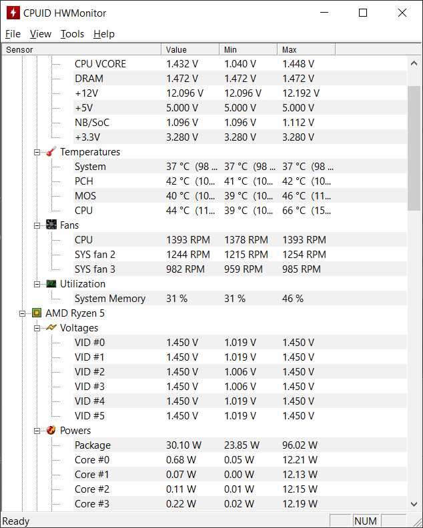Click the Max column header

point(306,49)
